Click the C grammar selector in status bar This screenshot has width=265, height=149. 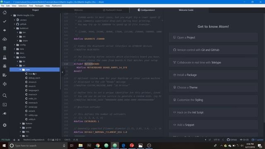click(223, 140)
